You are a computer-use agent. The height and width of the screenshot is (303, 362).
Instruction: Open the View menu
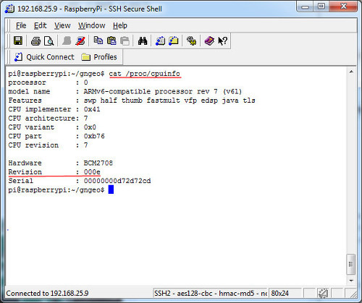62,25
